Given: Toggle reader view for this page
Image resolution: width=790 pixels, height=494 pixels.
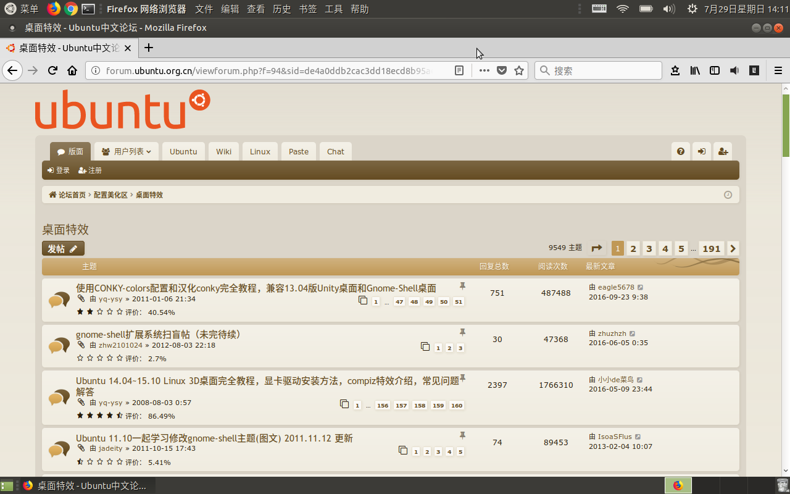Looking at the screenshot, I should (x=459, y=70).
